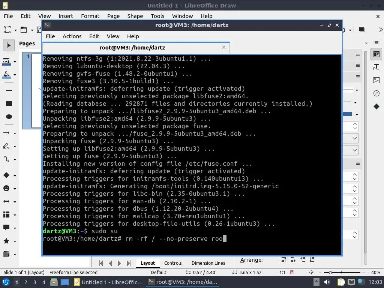Pick the Basic Shapes diamond tool
The image size is (384, 288).
coord(7,175)
